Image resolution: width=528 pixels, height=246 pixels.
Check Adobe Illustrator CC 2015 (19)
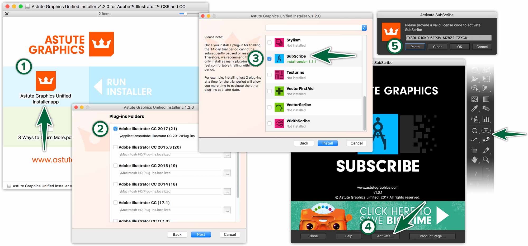pos(115,165)
